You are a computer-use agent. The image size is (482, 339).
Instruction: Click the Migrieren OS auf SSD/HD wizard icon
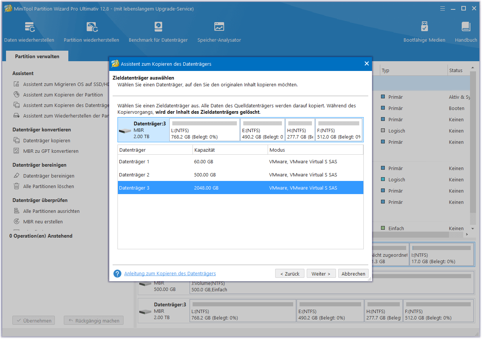point(17,84)
